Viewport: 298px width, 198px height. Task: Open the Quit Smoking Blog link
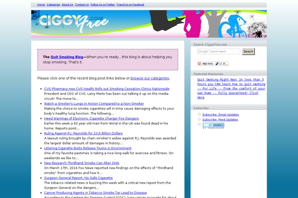(67, 57)
